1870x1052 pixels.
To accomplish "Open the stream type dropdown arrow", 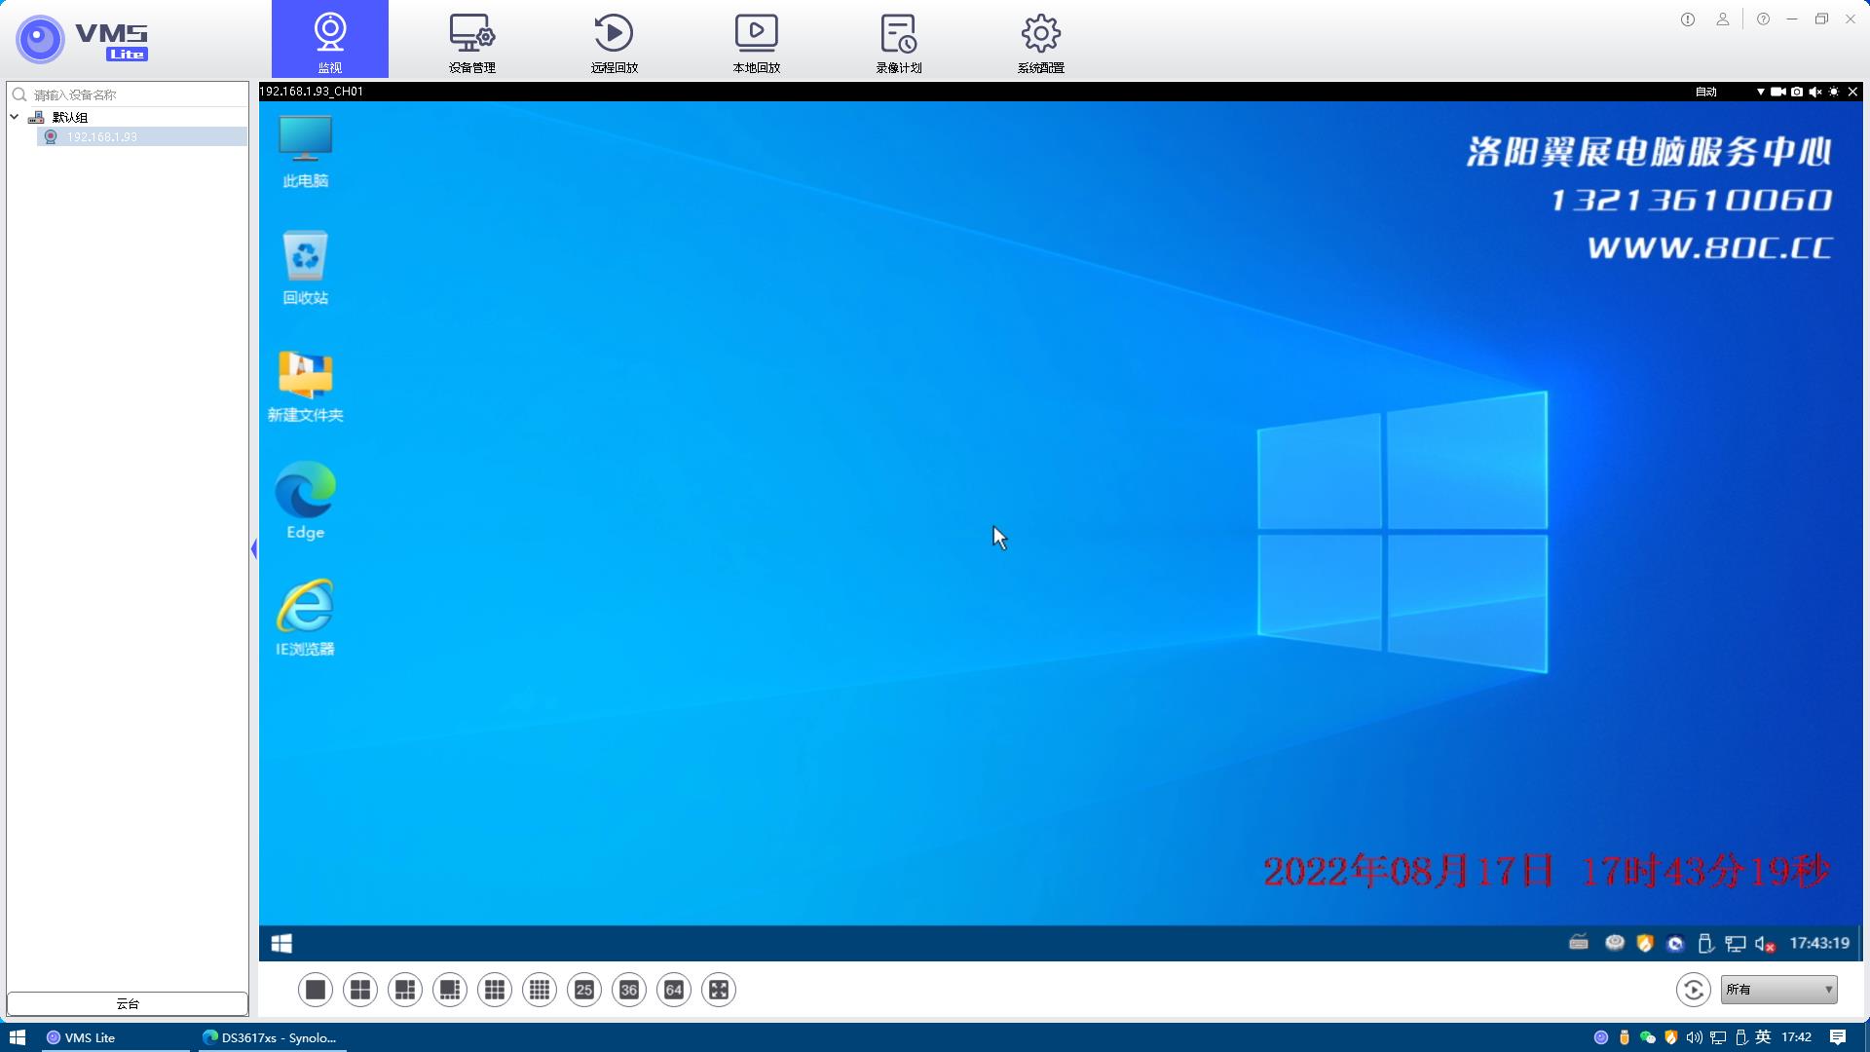I will tap(1760, 92).
